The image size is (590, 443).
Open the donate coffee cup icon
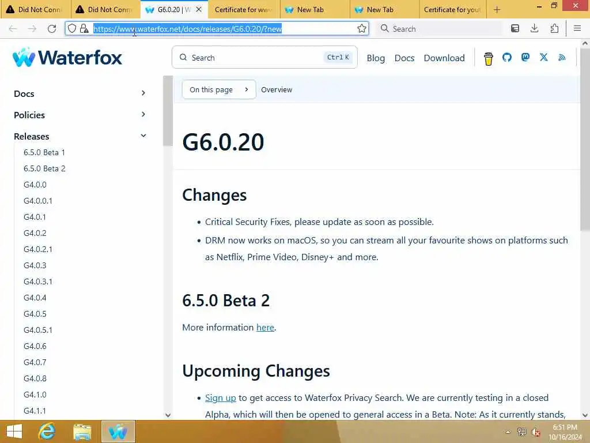(x=489, y=58)
